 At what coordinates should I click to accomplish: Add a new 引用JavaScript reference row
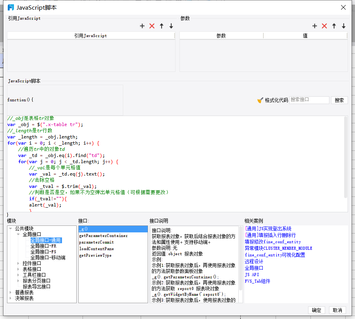142,26
